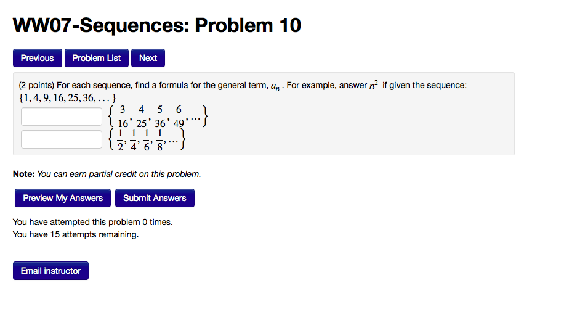Submit Answers for this problem
Image resolution: width=577 pixels, height=317 pixels.
(155, 198)
